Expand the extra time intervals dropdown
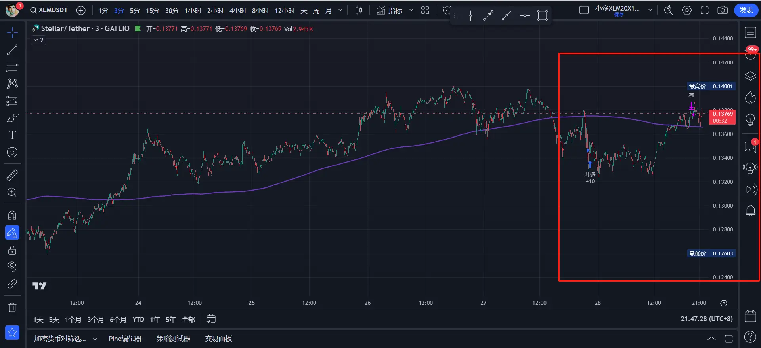Image resolution: width=761 pixels, height=348 pixels. coord(340,10)
